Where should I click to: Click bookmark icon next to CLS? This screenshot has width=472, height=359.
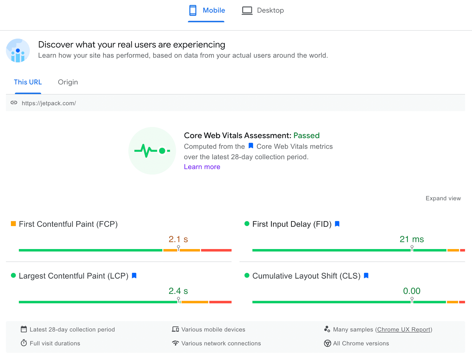(366, 276)
